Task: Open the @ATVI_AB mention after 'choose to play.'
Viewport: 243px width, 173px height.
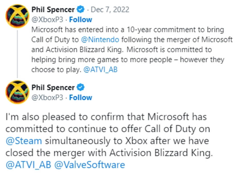Action: 101,70
